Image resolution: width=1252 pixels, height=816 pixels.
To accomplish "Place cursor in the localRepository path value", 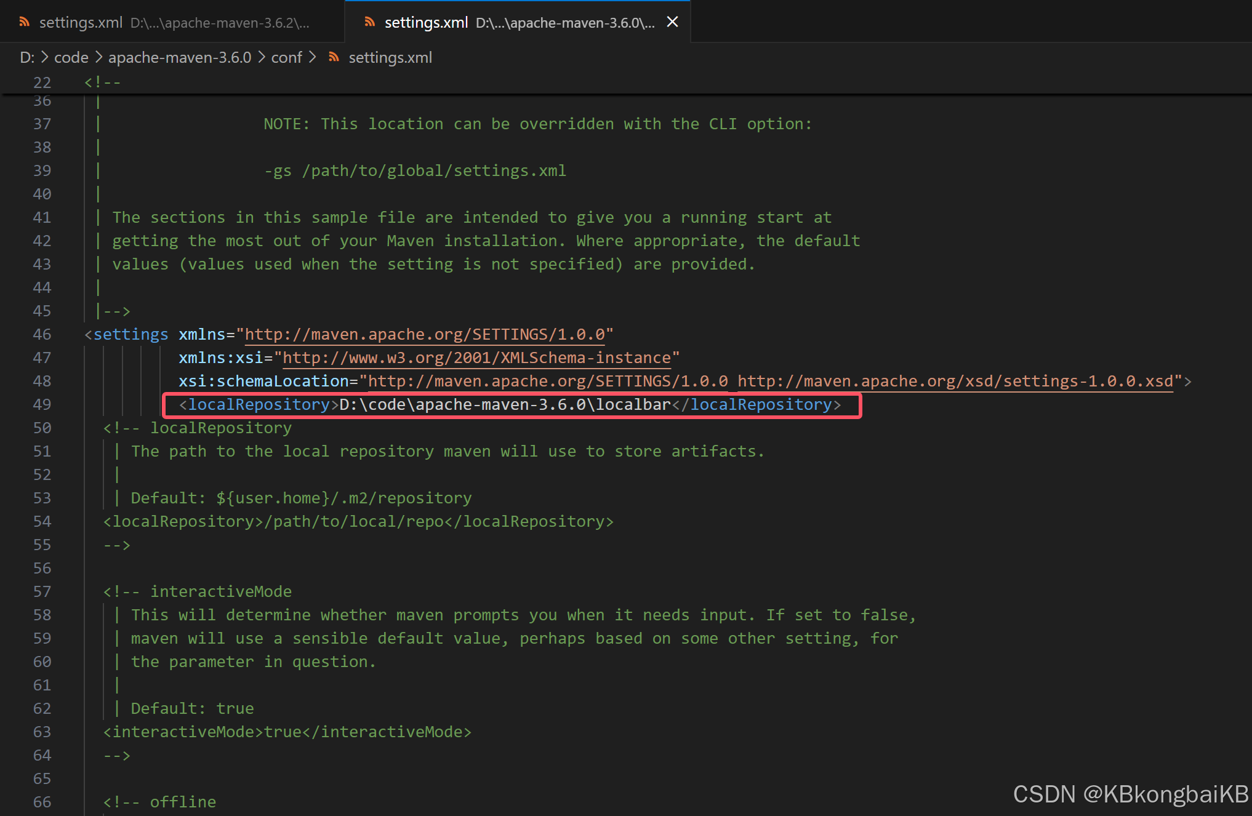I will [x=505, y=404].
